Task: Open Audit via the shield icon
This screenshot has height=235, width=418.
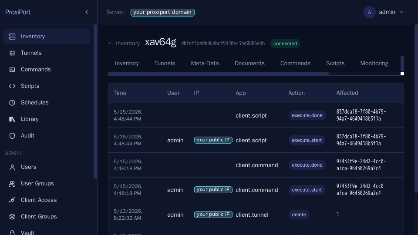Action: coord(12,136)
